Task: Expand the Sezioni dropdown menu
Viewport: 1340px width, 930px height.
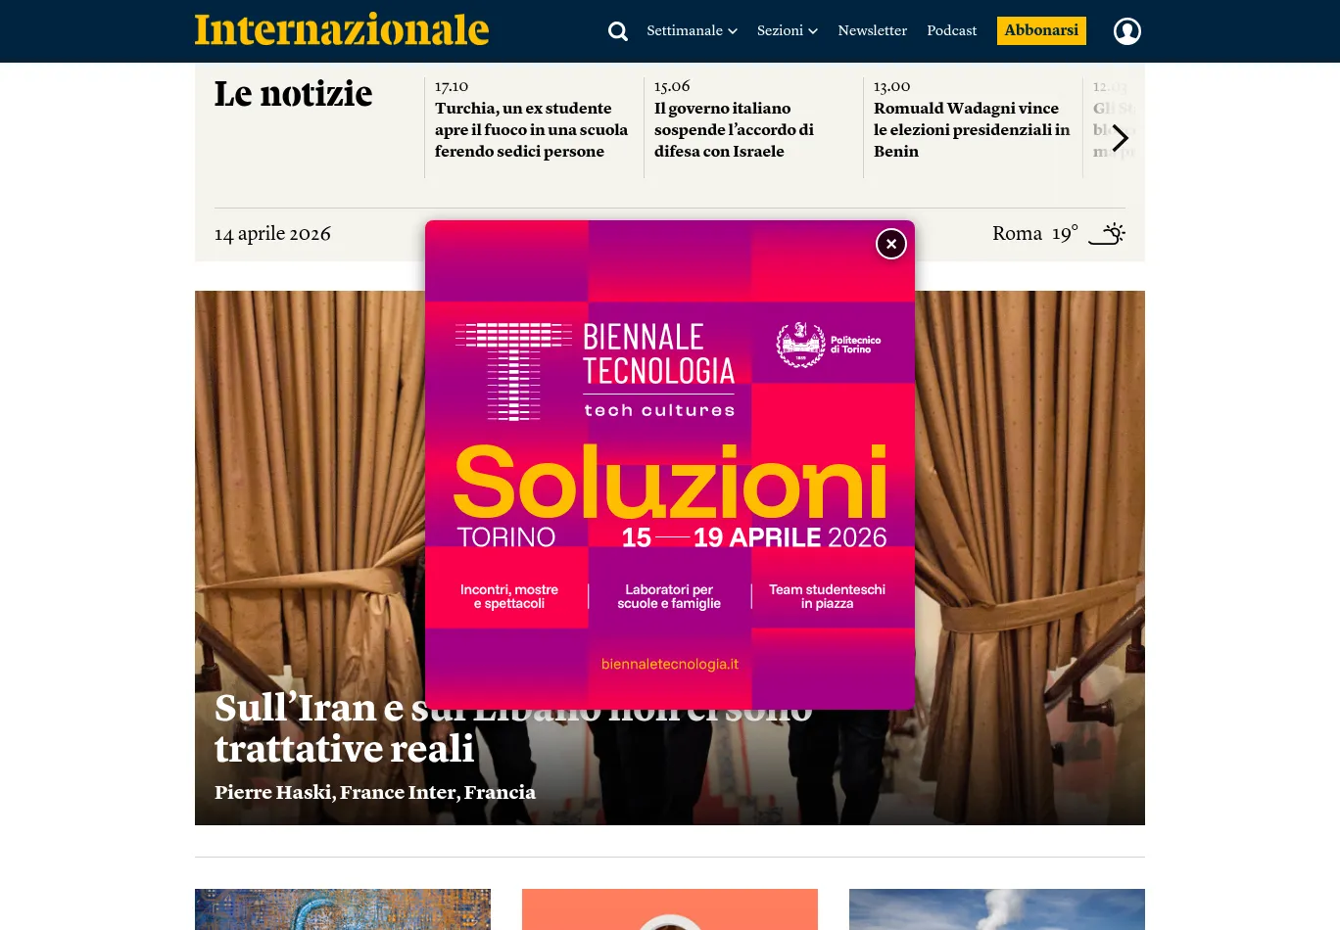Action: tap(787, 30)
